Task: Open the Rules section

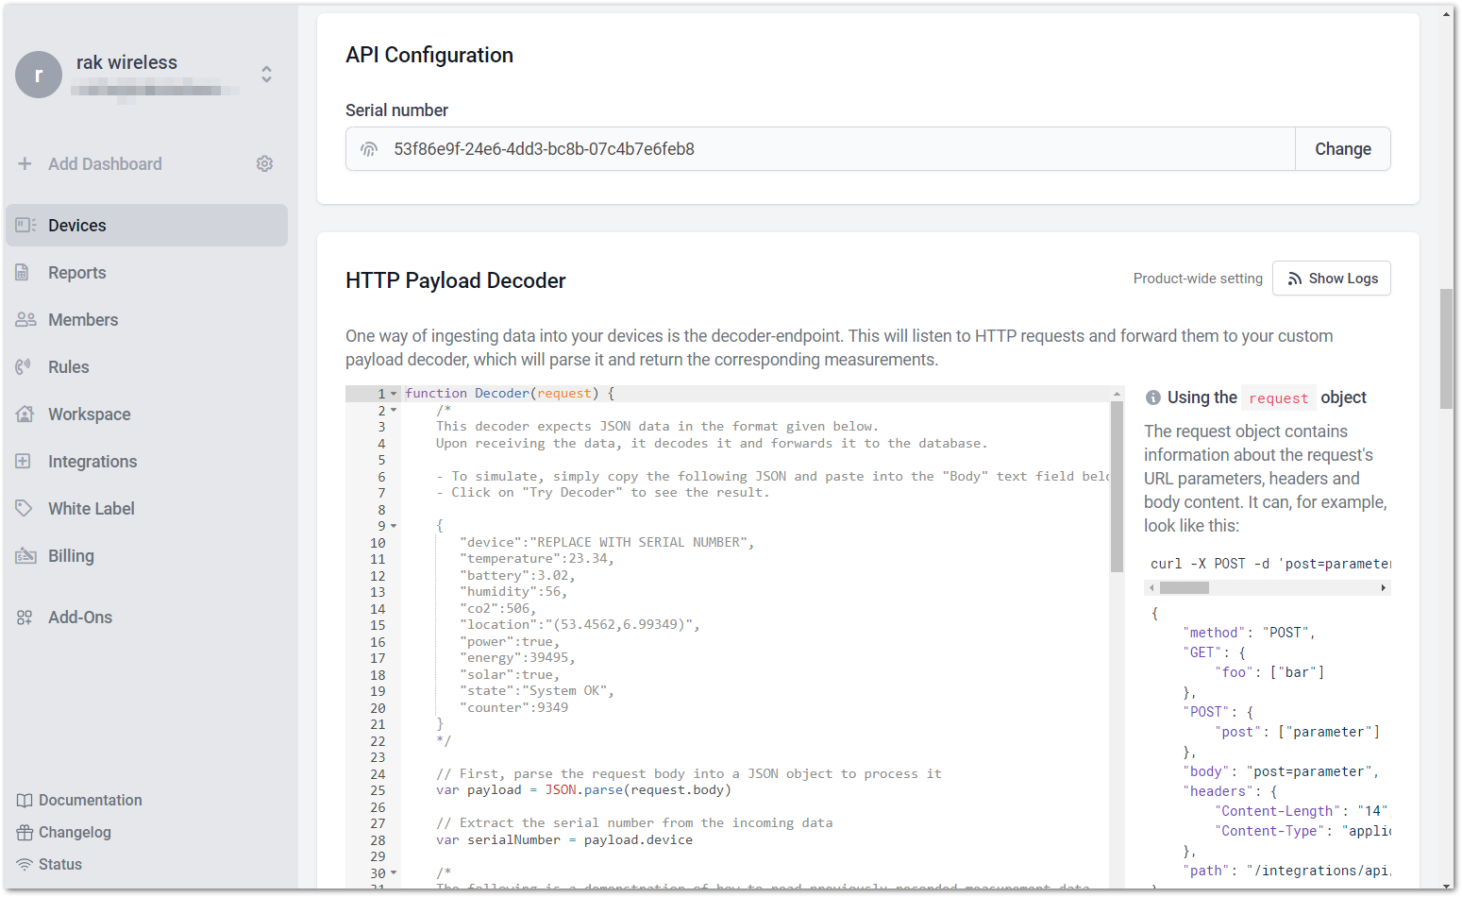Action: [146, 366]
